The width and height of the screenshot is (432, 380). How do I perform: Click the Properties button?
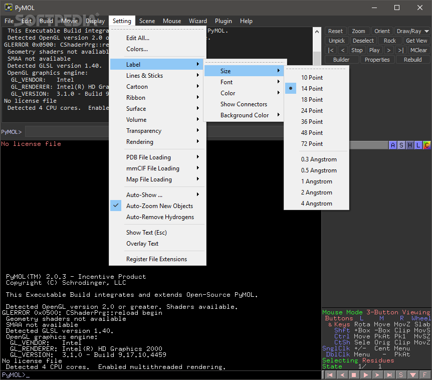pyautogui.click(x=377, y=60)
